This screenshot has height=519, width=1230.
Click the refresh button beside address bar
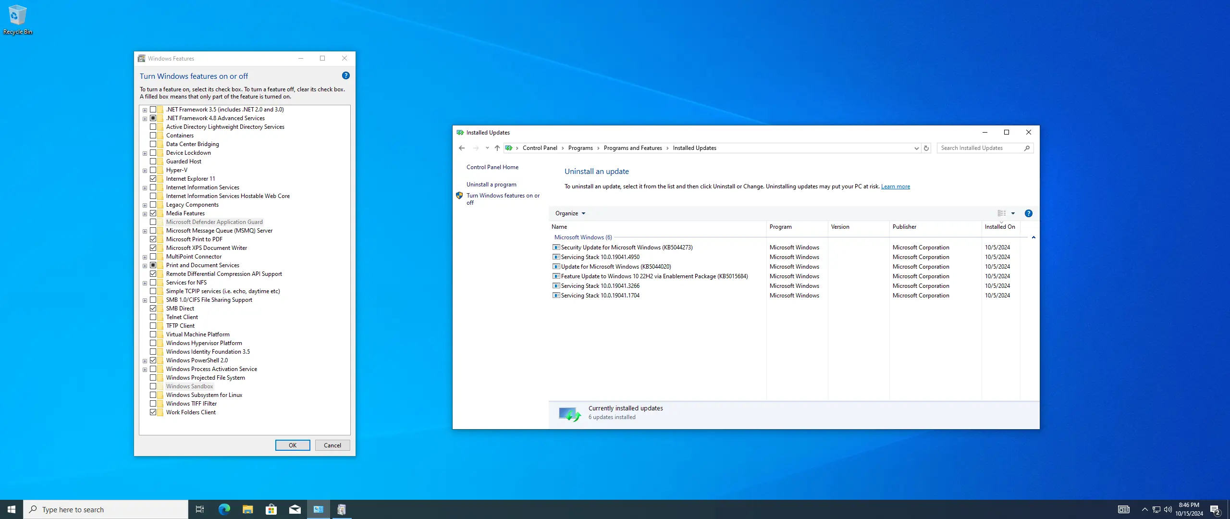click(926, 148)
